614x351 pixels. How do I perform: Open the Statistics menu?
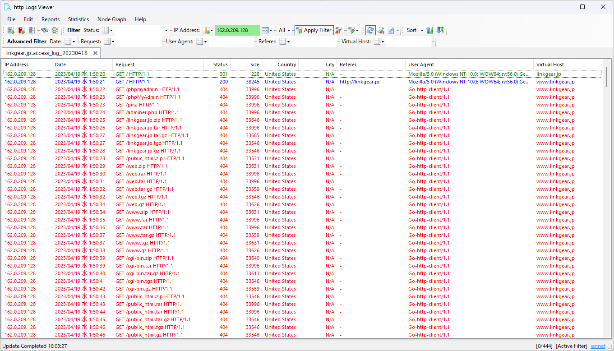coord(78,19)
